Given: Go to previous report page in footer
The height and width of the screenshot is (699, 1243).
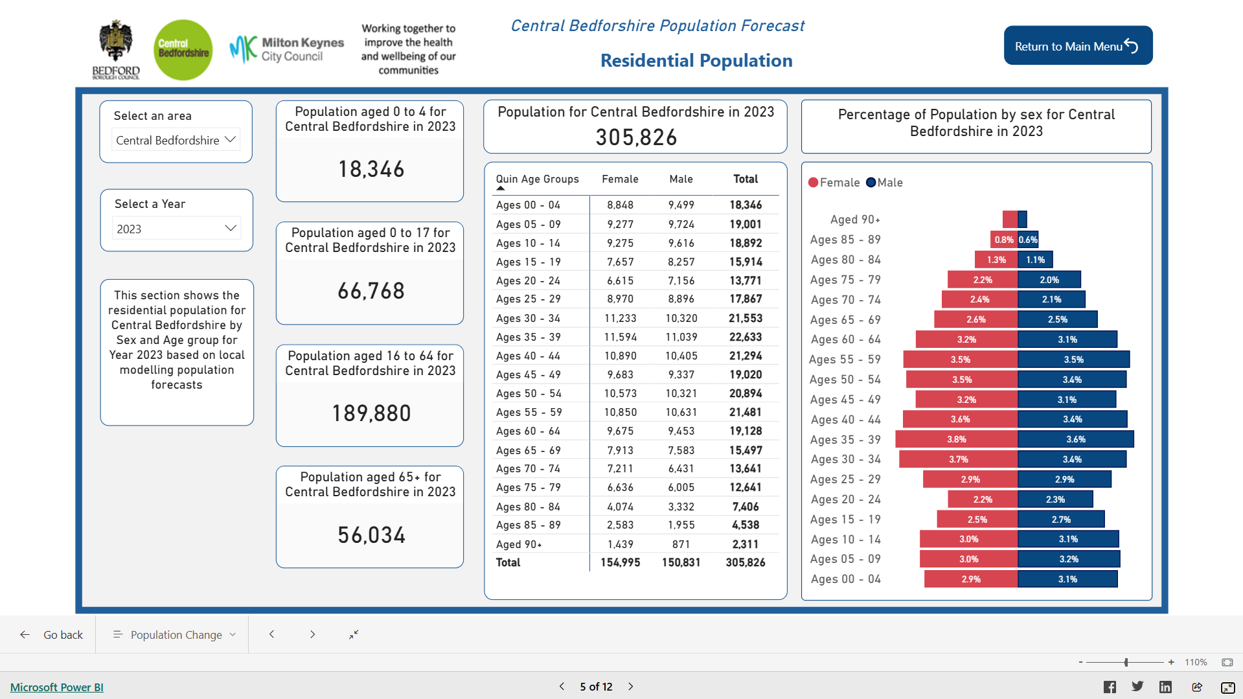Looking at the screenshot, I should [562, 687].
